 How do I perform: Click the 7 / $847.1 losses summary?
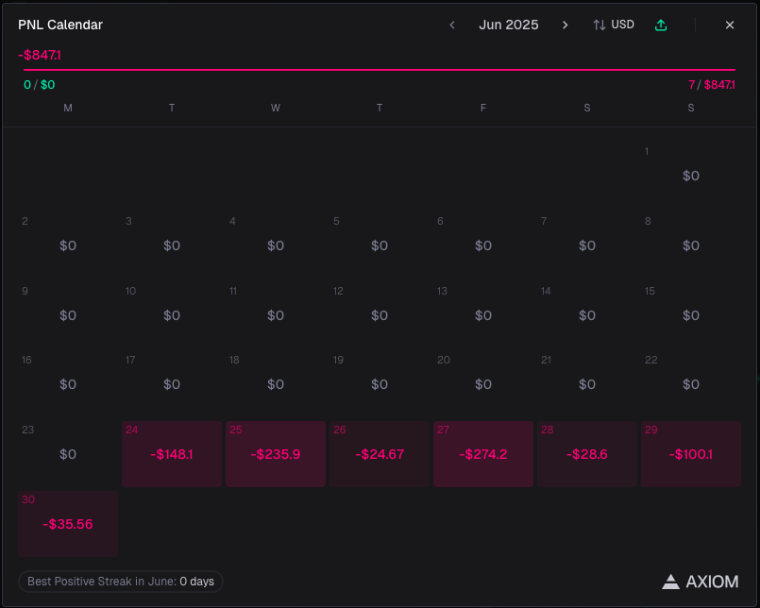point(712,85)
